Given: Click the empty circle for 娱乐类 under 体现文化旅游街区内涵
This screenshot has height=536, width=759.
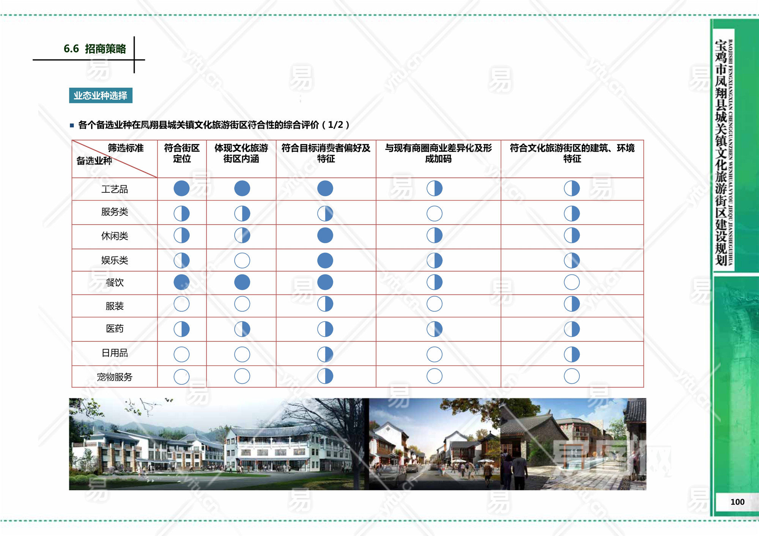Looking at the screenshot, I should 242,261.
